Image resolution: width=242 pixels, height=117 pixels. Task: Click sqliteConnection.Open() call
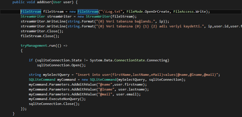pos(61,65)
